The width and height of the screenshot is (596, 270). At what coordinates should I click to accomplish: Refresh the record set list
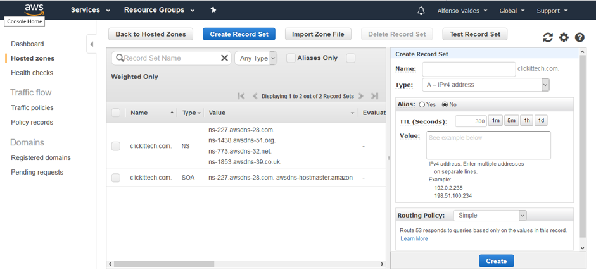[x=548, y=38]
